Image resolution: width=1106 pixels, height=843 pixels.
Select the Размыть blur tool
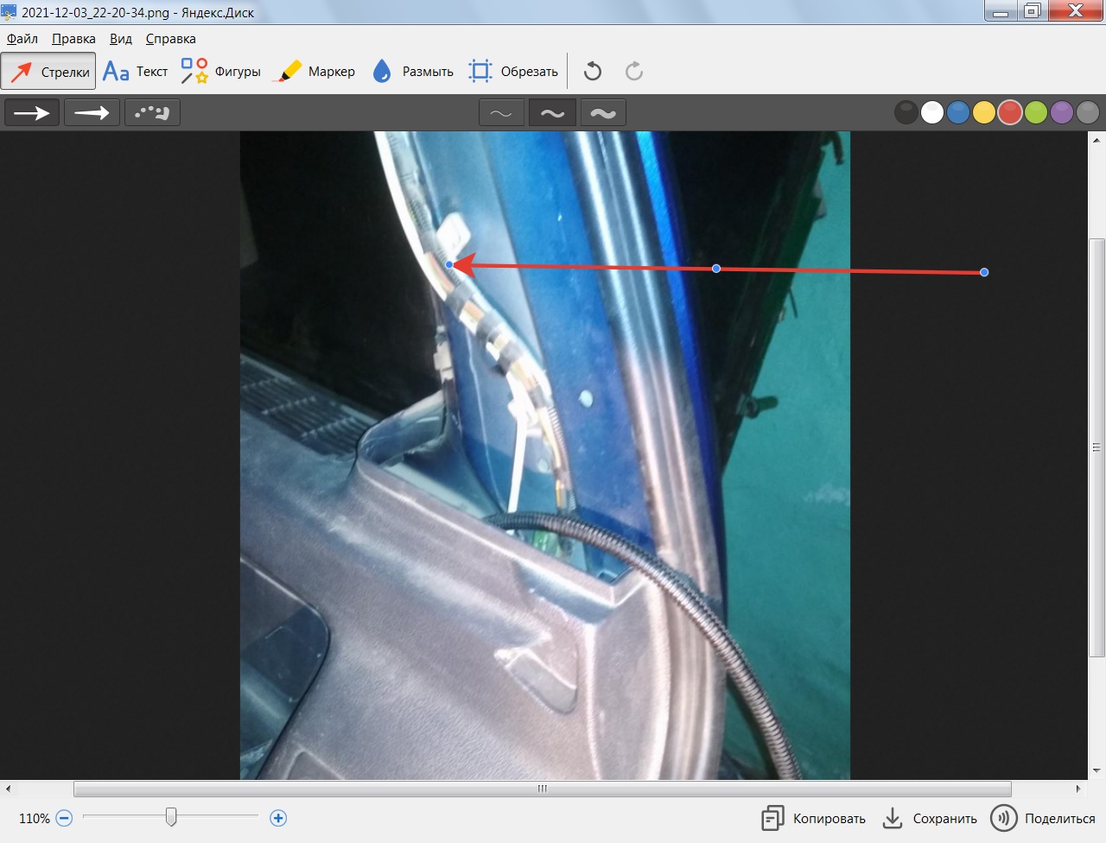point(412,72)
